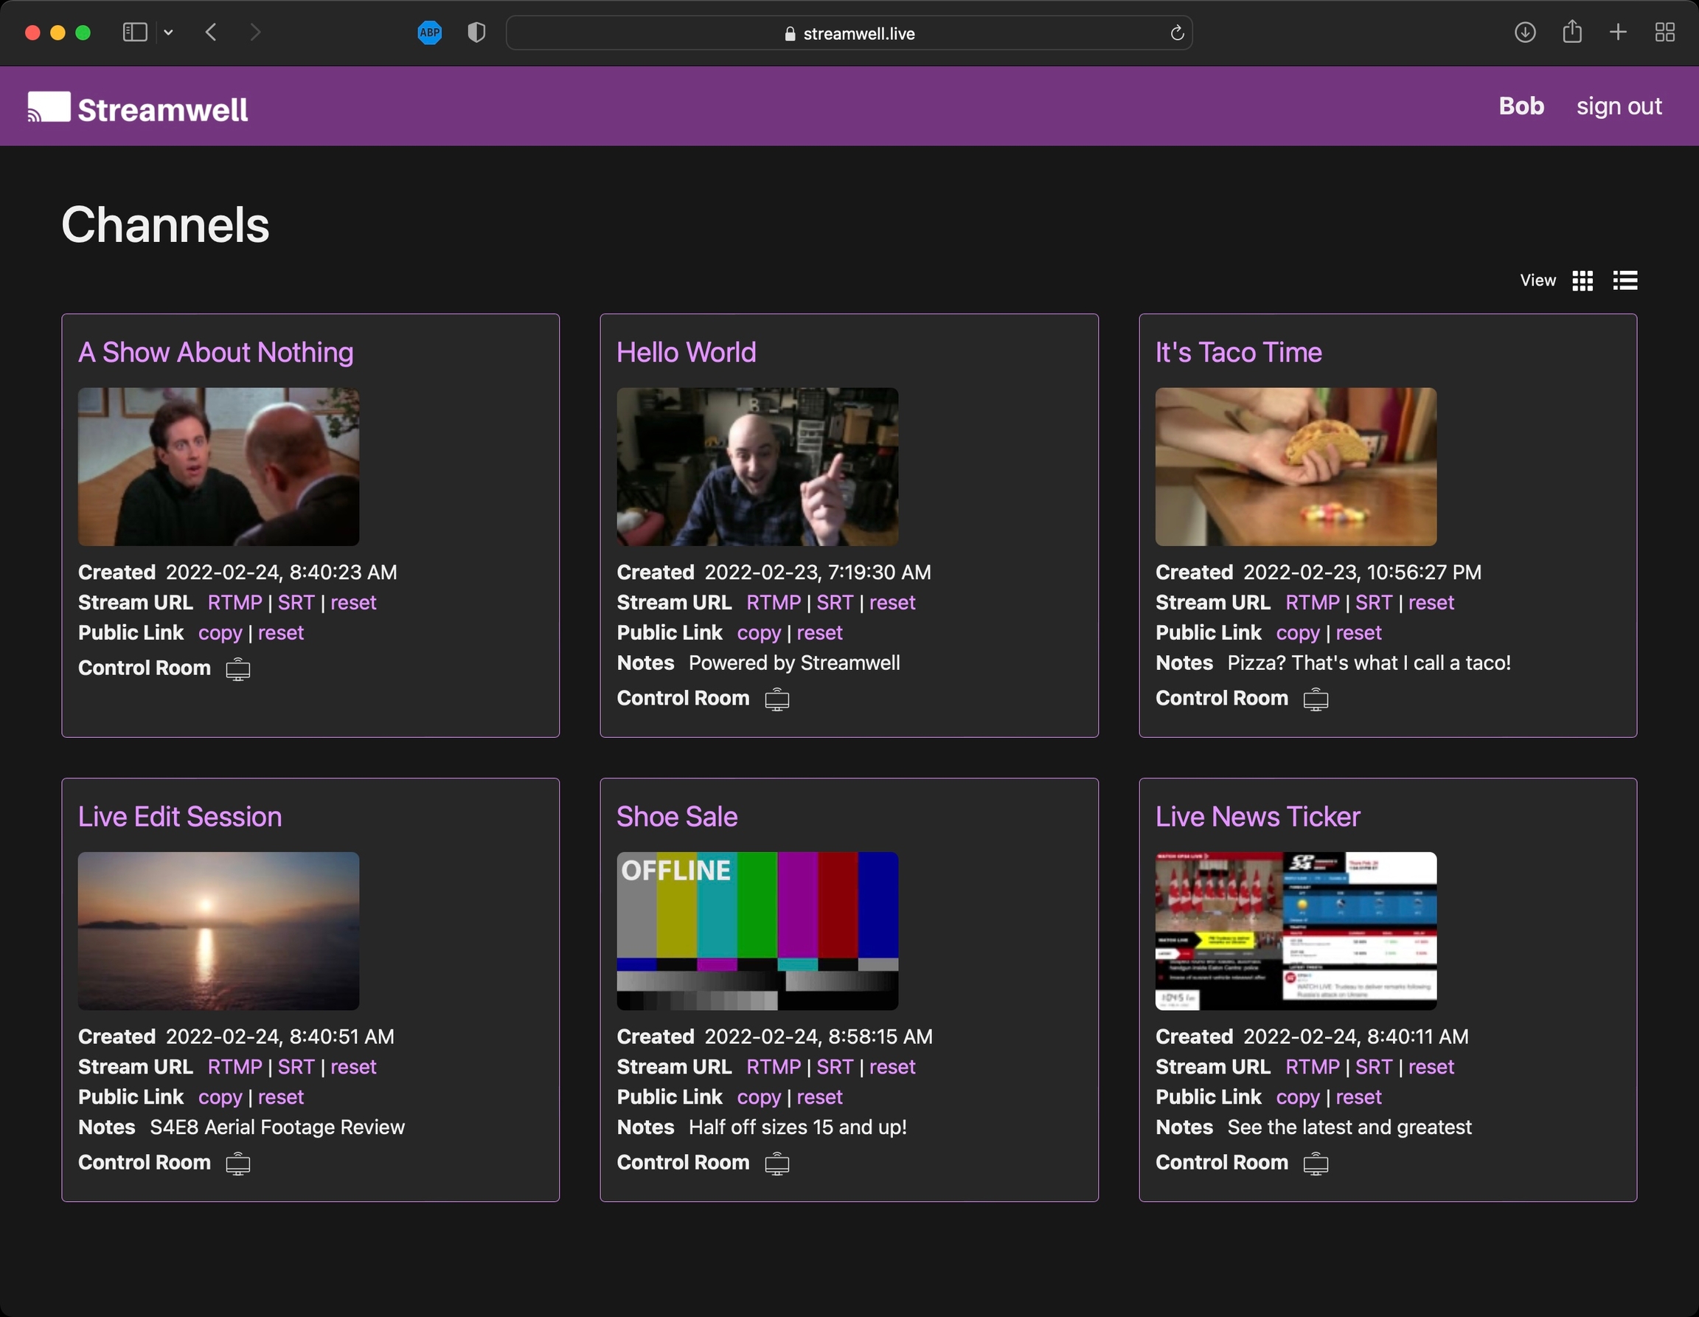Open Live News Ticker Control Room icon
The height and width of the screenshot is (1317, 1699).
(1316, 1163)
